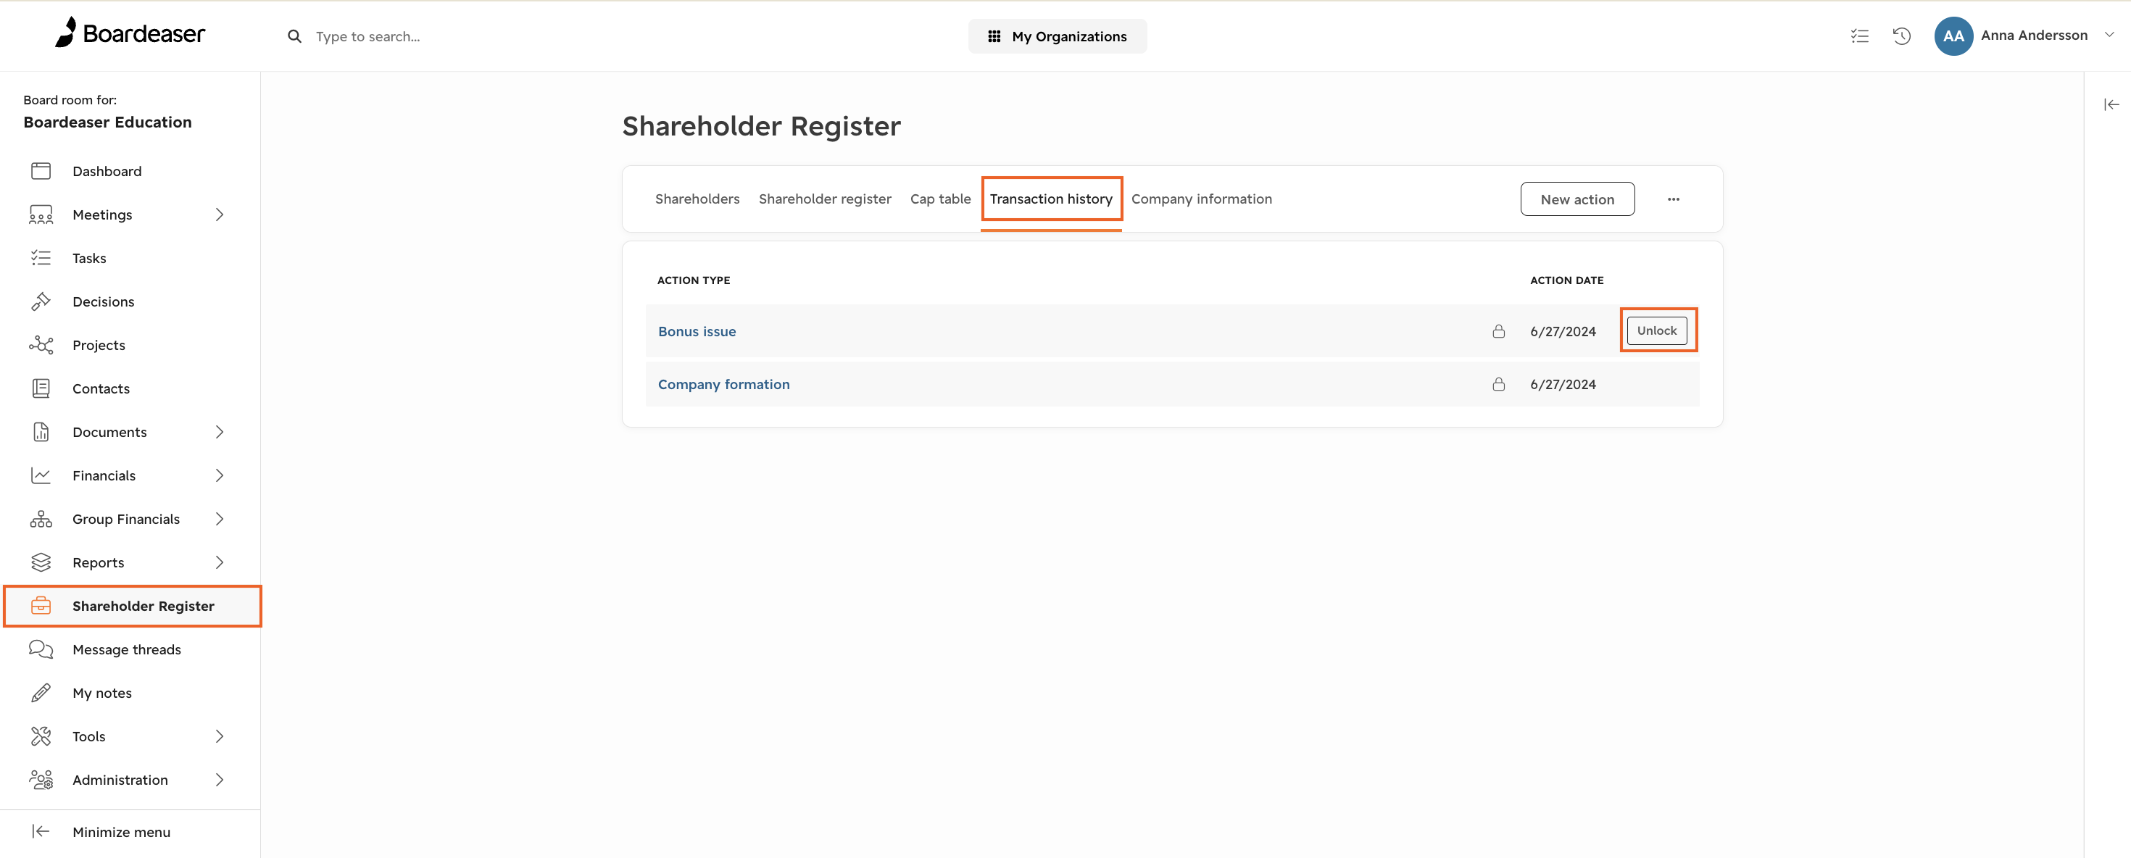Click the 6/27/2024 date on Company formation row
Screen dimensions: 2131x858
pos(1562,384)
